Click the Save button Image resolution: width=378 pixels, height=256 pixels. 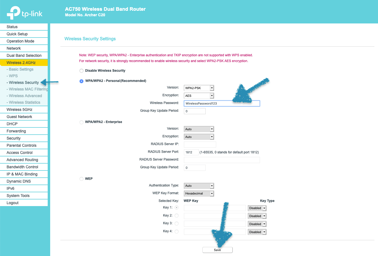(x=217, y=250)
